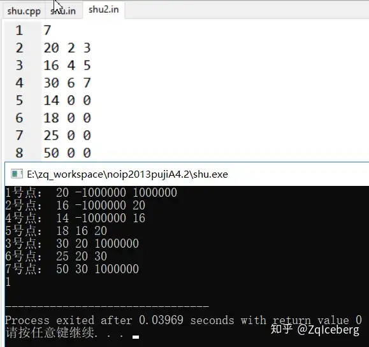The image size is (369, 347).
Task: Open the shu.in tab
Action: point(63,11)
